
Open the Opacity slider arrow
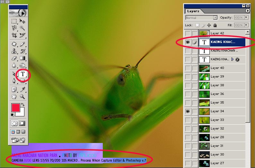(246, 18)
